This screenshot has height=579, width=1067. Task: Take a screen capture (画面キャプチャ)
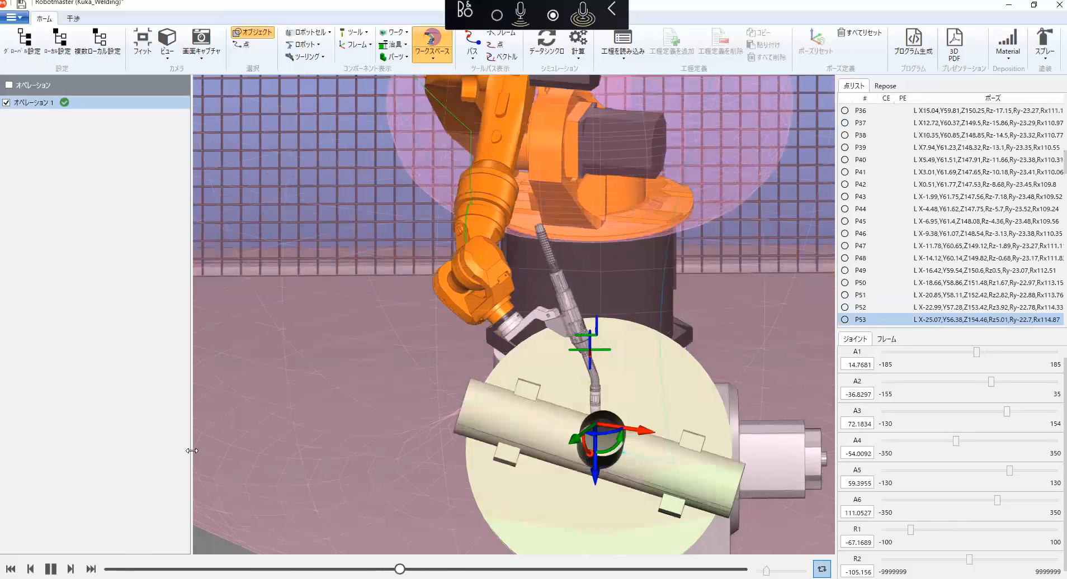201,44
